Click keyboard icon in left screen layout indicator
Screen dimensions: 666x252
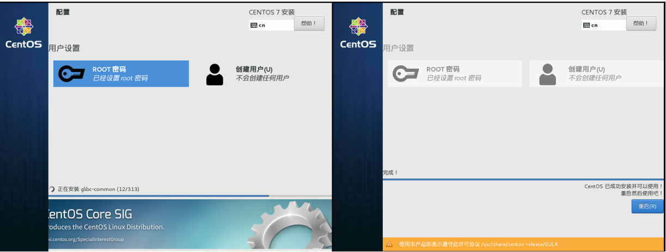point(254,26)
